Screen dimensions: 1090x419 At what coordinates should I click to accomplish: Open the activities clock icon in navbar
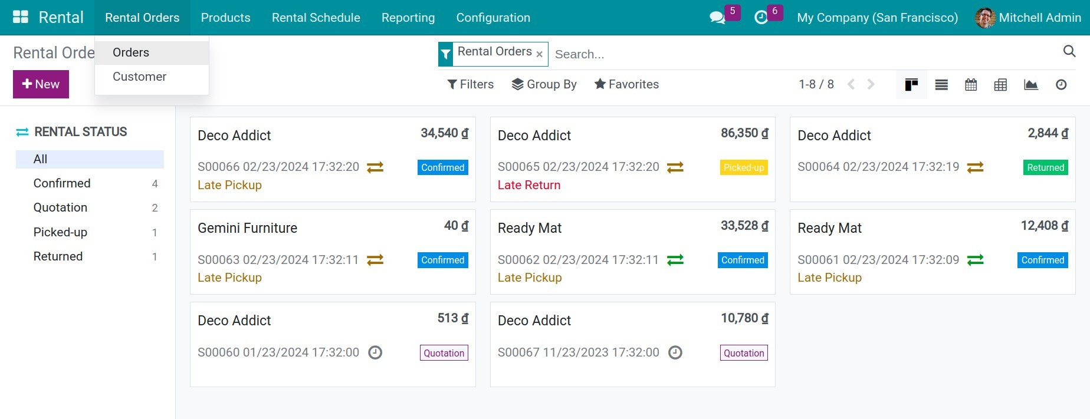pos(761,18)
